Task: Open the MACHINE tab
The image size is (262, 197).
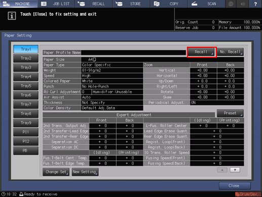Action: click(x=19, y=4)
